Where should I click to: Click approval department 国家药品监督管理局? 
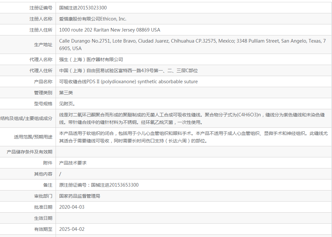click(80, 196)
